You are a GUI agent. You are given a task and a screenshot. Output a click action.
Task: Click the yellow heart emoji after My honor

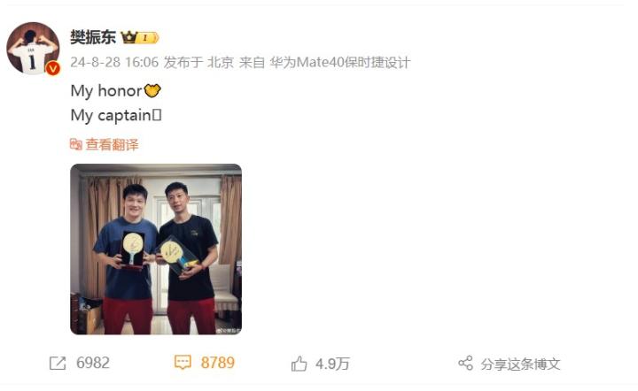(x=152, y=90)
